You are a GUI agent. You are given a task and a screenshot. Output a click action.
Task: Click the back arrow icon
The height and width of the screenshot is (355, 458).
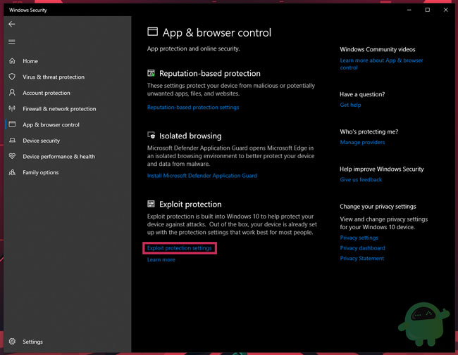click(12, 24)
